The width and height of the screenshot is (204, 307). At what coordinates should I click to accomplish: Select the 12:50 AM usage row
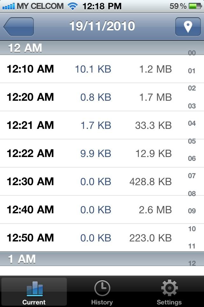pos(92,238)
